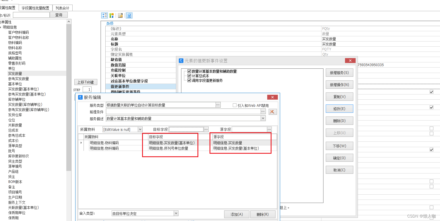Enable 引入和Web API禁用 checkbox
Image resolution: width=440 pixels, height=221 pixels.
234,105
